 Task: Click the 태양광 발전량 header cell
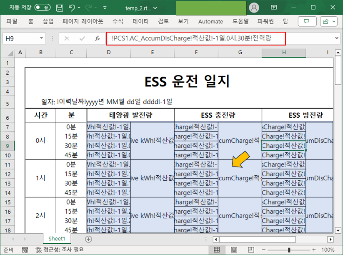coord(130,115)
